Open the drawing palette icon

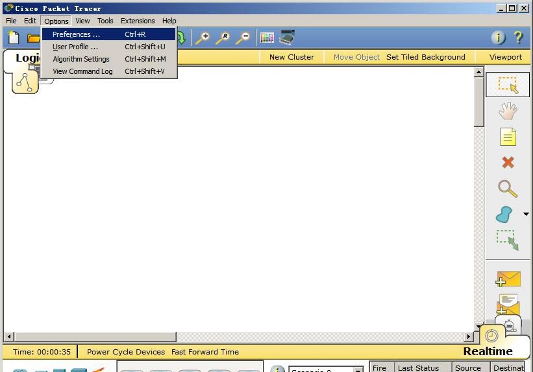pos(267,38)
